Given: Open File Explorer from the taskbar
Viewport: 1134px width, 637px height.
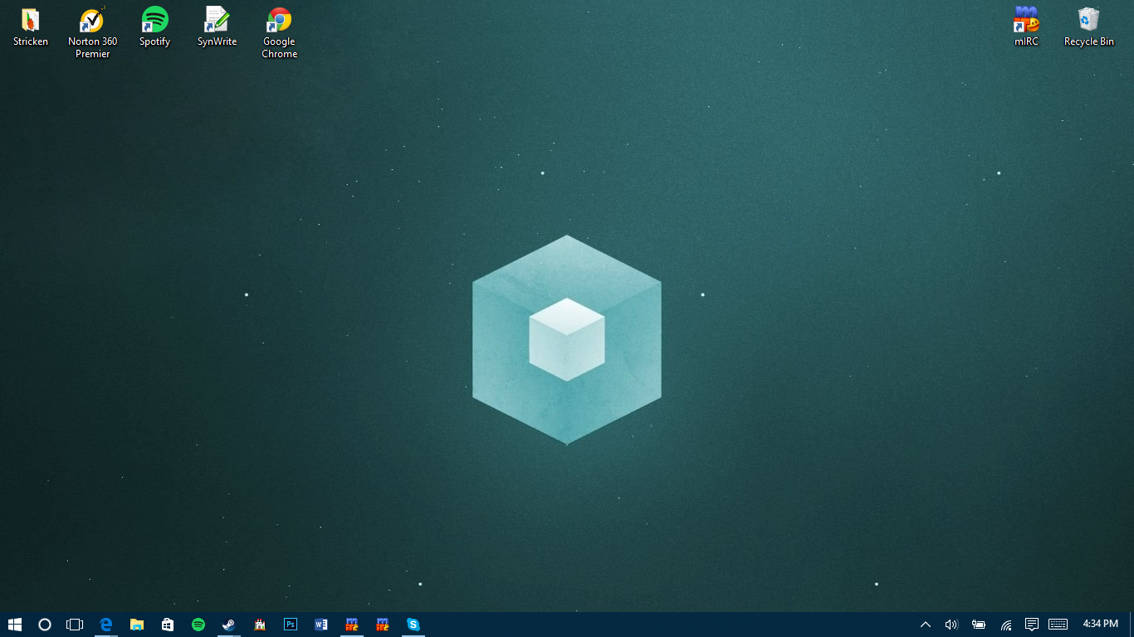Looking at the screenshot, I should click(x=137, y=625).
